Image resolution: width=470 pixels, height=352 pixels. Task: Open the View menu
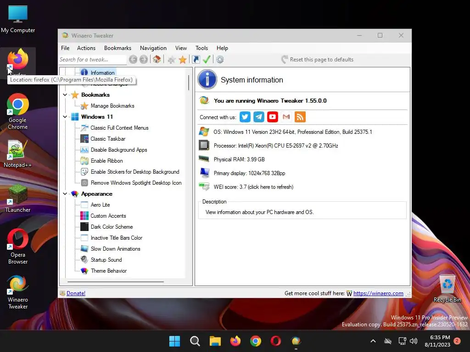pos(181,48)
